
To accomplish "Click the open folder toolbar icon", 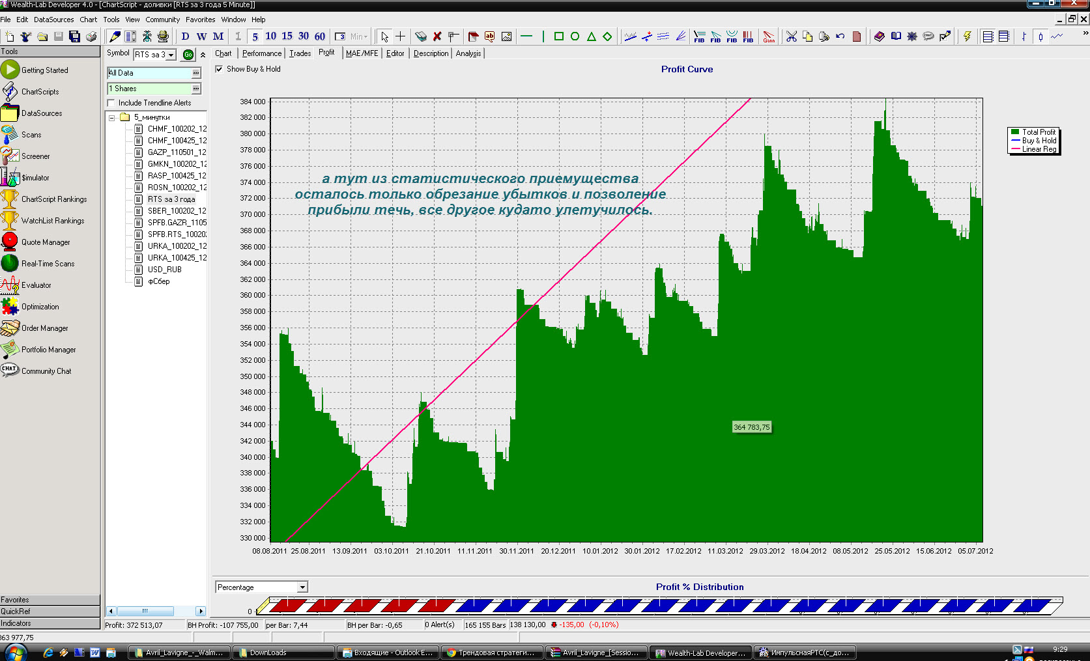I will coord(42,36).
